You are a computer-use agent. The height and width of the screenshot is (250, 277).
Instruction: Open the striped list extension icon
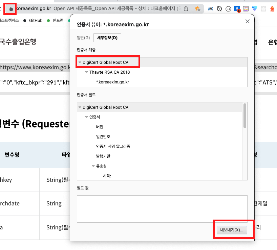coord(246,9)
